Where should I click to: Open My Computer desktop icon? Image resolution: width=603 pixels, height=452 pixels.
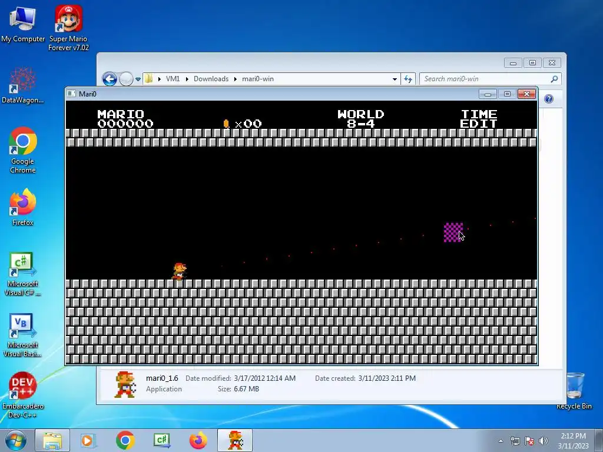23,24
